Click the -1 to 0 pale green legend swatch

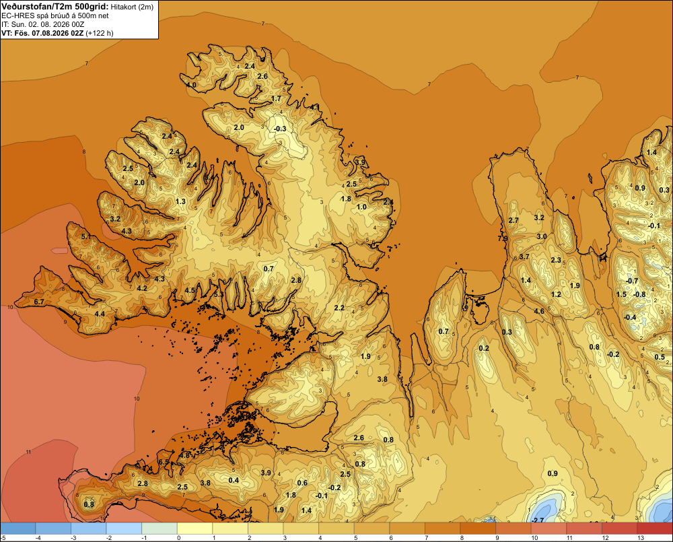[x=160, y=529]
